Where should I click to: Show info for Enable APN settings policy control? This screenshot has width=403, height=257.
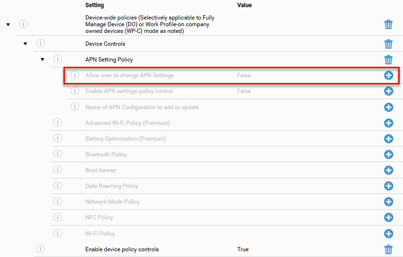tap(75, 91)
